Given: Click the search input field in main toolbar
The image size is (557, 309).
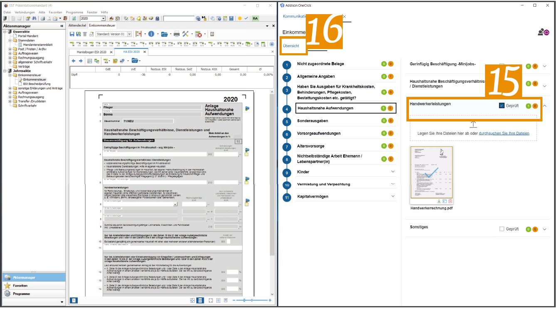Looking at the screenshot, I should pyautogui.click(x=179, y=18).
